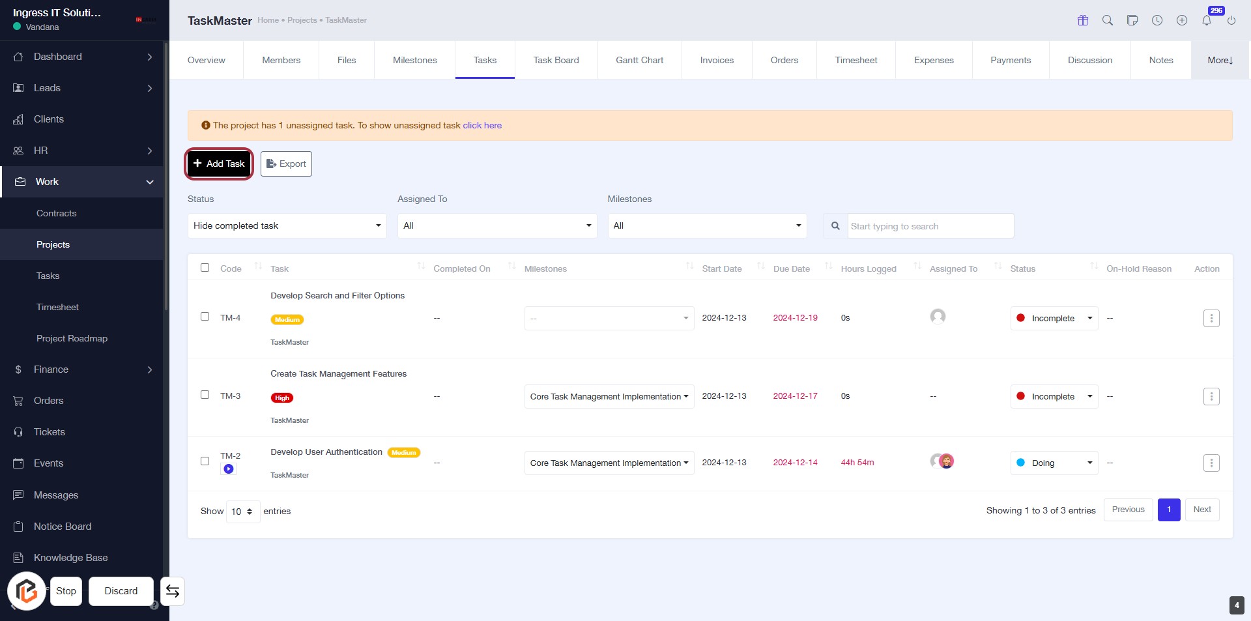Toggle the select-all checkbox in table header
The image size is (1251, 621).
[205, 268]
